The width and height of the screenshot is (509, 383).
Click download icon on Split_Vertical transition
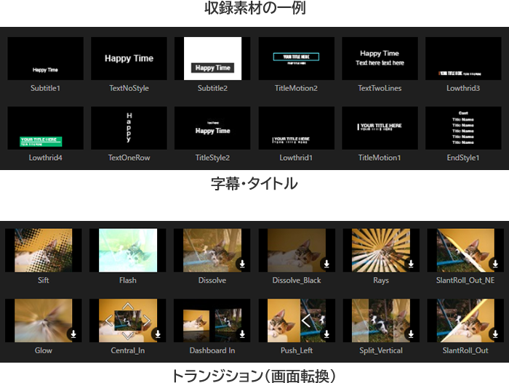(x=410, y=334)
